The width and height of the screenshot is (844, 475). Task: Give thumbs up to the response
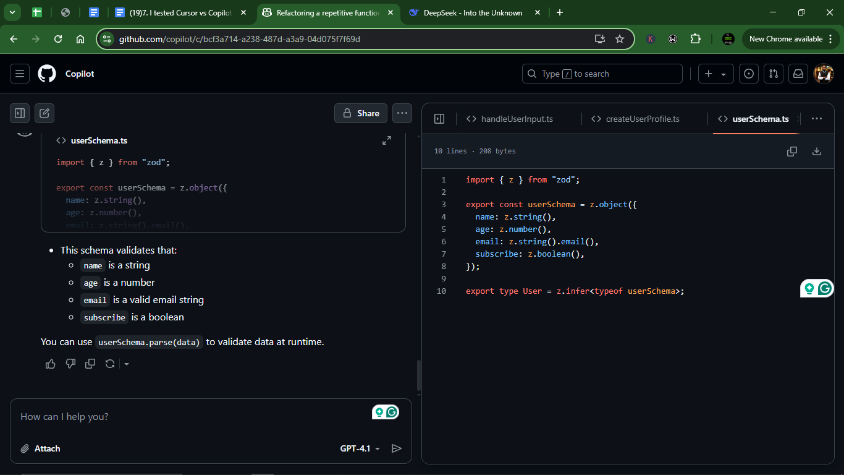(x=51, y=364)
